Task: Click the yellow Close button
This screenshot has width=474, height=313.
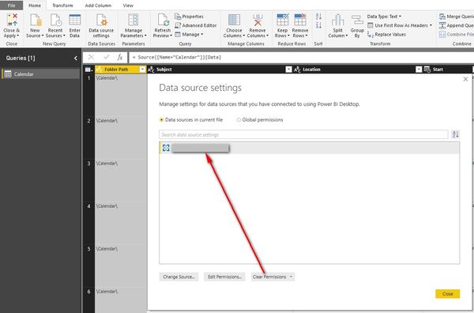Action: [447, 294]
